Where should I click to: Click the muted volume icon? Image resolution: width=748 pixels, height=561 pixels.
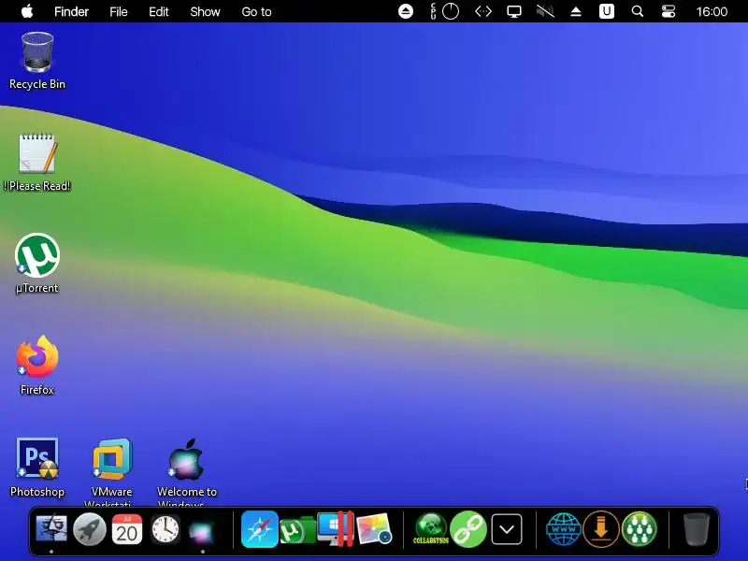[x=545, y=11]
